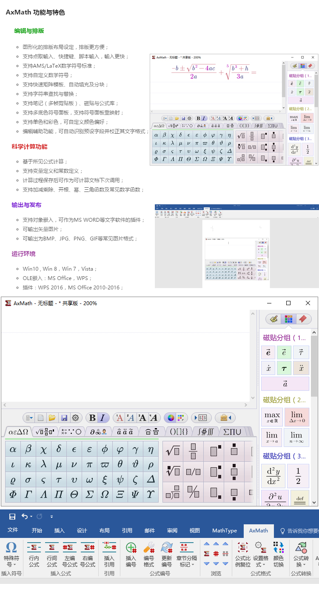Viewport: 319px width, 589px height.
Task: Toggle Bold formatting button B
Action: [x=92, y=417]
